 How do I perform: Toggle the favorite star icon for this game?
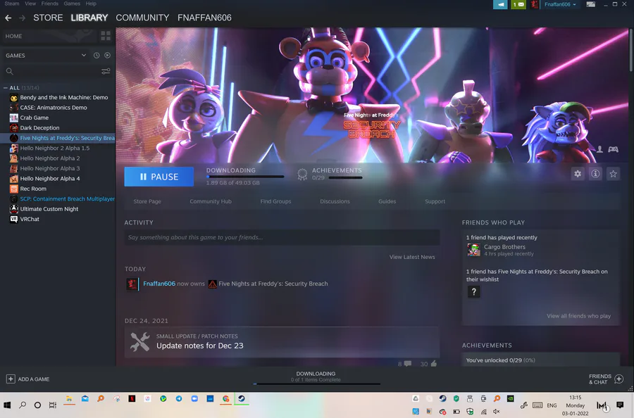point(613,174)
